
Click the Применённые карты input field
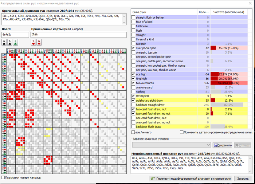79,35
